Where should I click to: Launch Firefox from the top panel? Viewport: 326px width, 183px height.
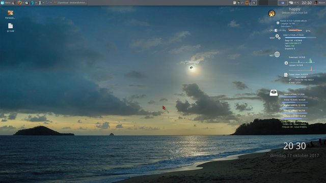point(19,3)
